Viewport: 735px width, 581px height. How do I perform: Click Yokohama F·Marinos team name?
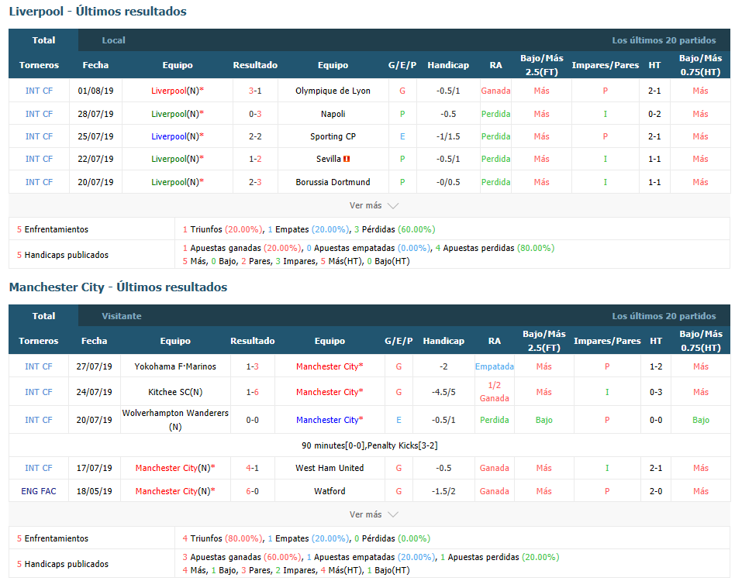(175, 366)
